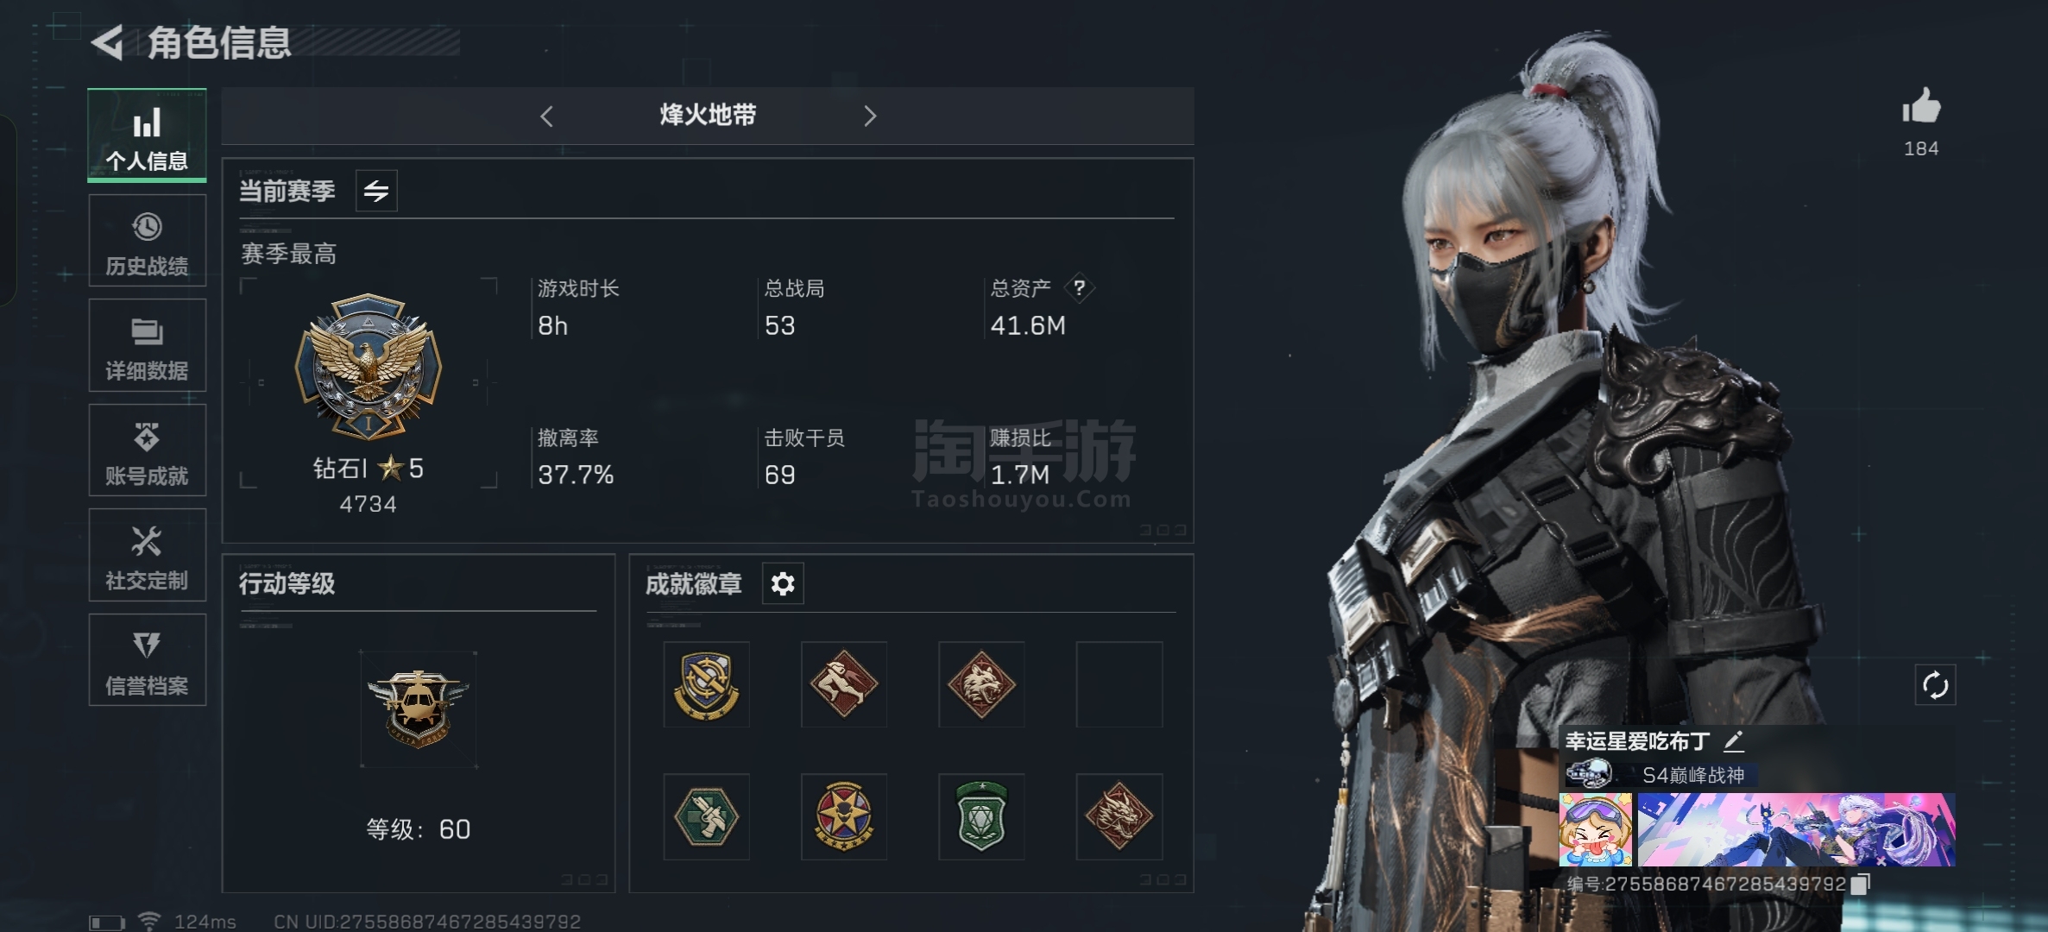This screenshot has height=932, width=2048.
Task: Select 详细数据 in the sidebar
Action: coord(147,345)
